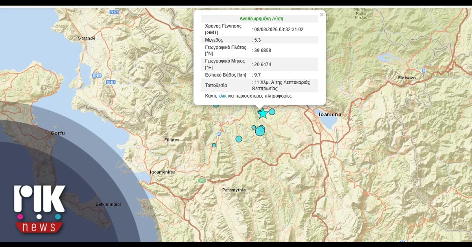Click the Lefkimmaioi label
Viewport: 472px width, 247px height.
click(x=108, y=205)
